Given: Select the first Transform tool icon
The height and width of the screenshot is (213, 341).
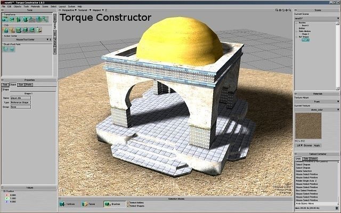Looking at the screenshot, I should (x=5, y=19).
